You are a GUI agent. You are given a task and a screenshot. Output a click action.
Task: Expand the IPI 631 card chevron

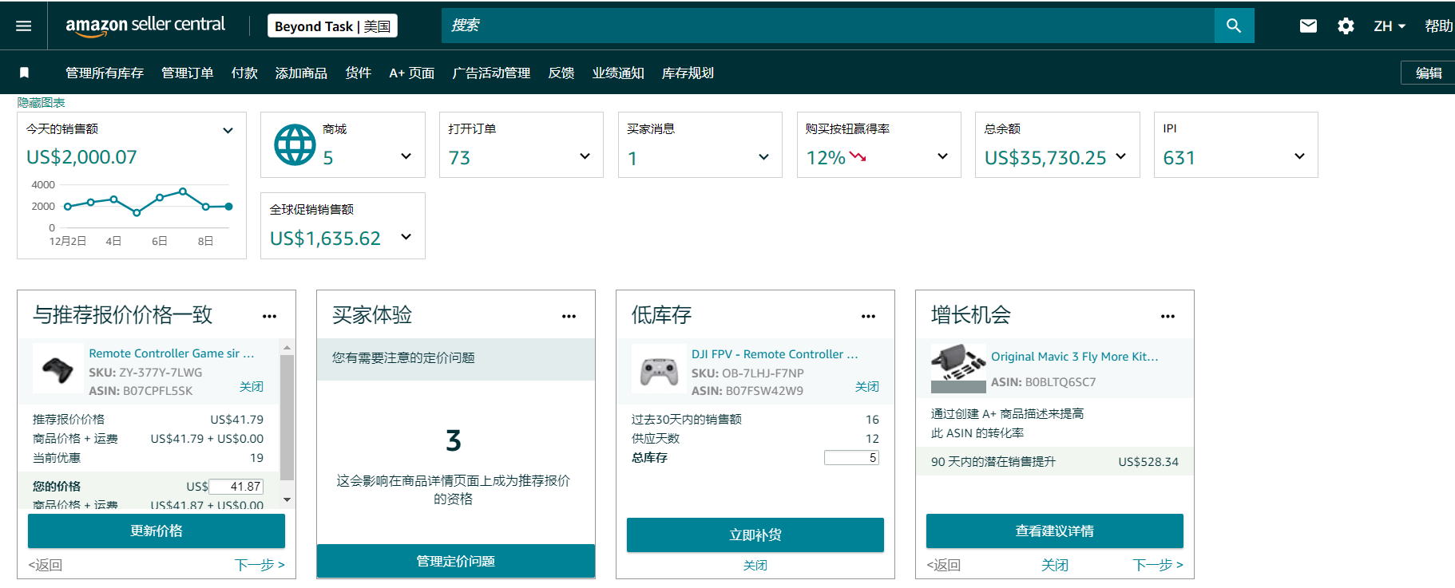(1299, 156)
